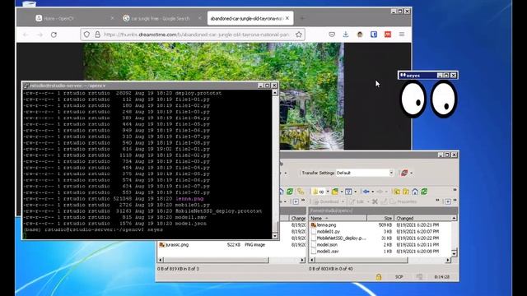Click the remote Delete X icon
Viewport: 527px width, 296px height.
[375, 201]
